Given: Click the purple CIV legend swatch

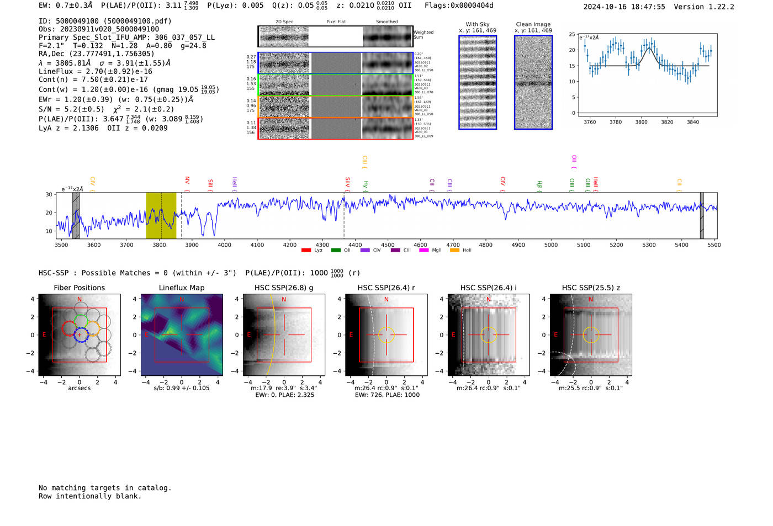Looking at the screenshot, I should [365, 250].
